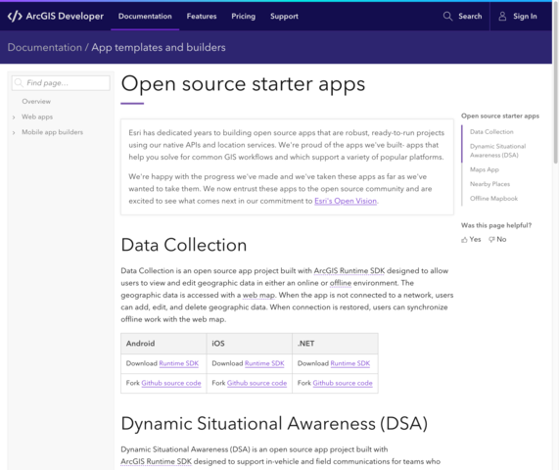The height and width of the screenshot is (470, 559).
Task: Click the Search magnifier icon in header
Action: click(x=447, y=16)
